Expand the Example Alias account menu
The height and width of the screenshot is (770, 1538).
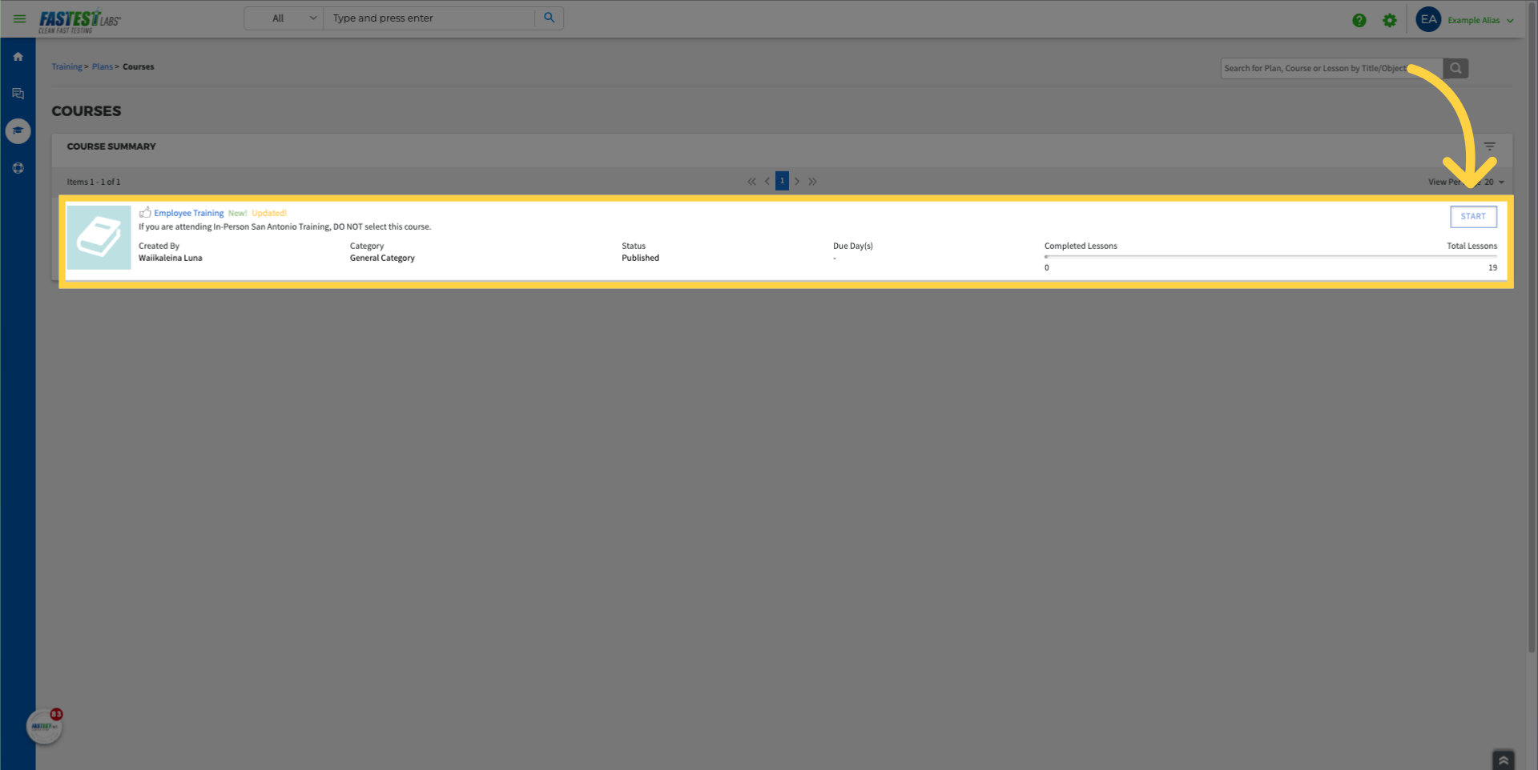(1480, 21)
